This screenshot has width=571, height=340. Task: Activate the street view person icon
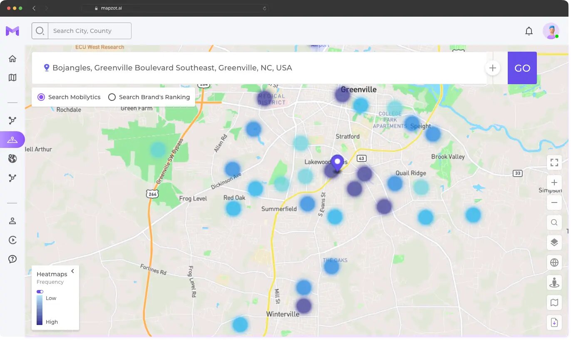(554, 282)
